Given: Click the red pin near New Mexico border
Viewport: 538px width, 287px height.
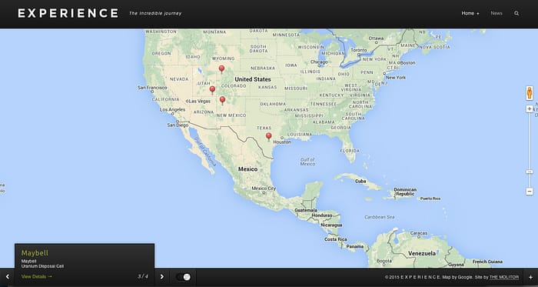Looking at the screenshot, I should [x=222, y=100].
